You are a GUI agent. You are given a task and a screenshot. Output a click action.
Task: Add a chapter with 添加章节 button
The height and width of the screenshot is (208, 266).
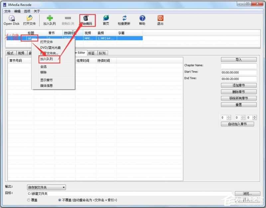pos(238,85)
